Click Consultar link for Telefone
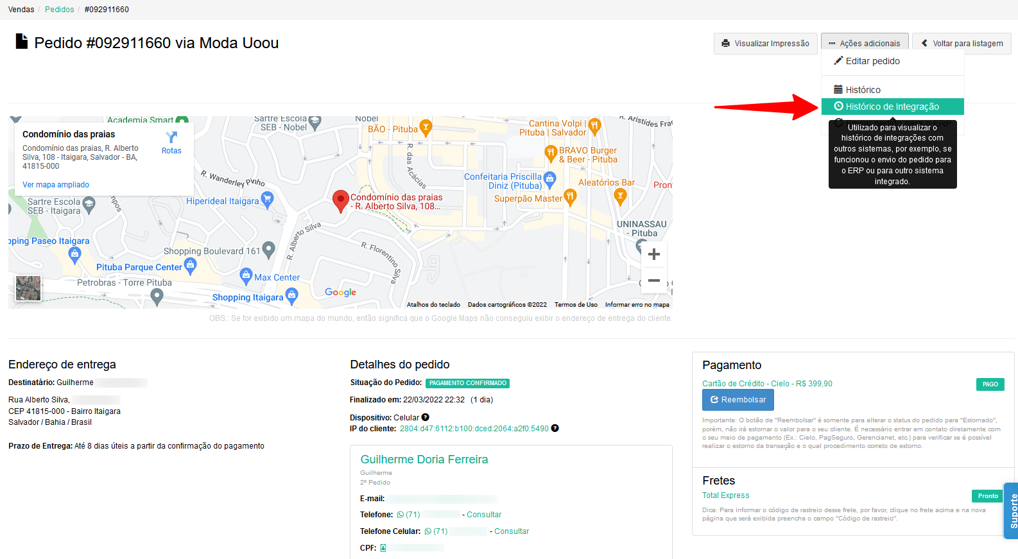This screenshot has width=1018, height=559. [x=484, y=515]
